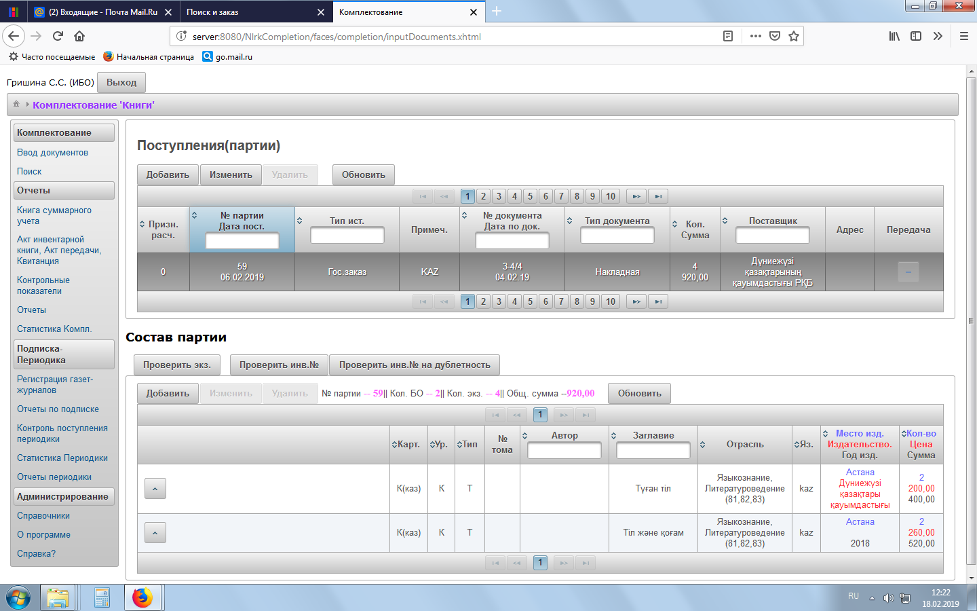The image size is (977, 611).
Task: Jump to last page in upper paginator
Action: tap(657, 196)
